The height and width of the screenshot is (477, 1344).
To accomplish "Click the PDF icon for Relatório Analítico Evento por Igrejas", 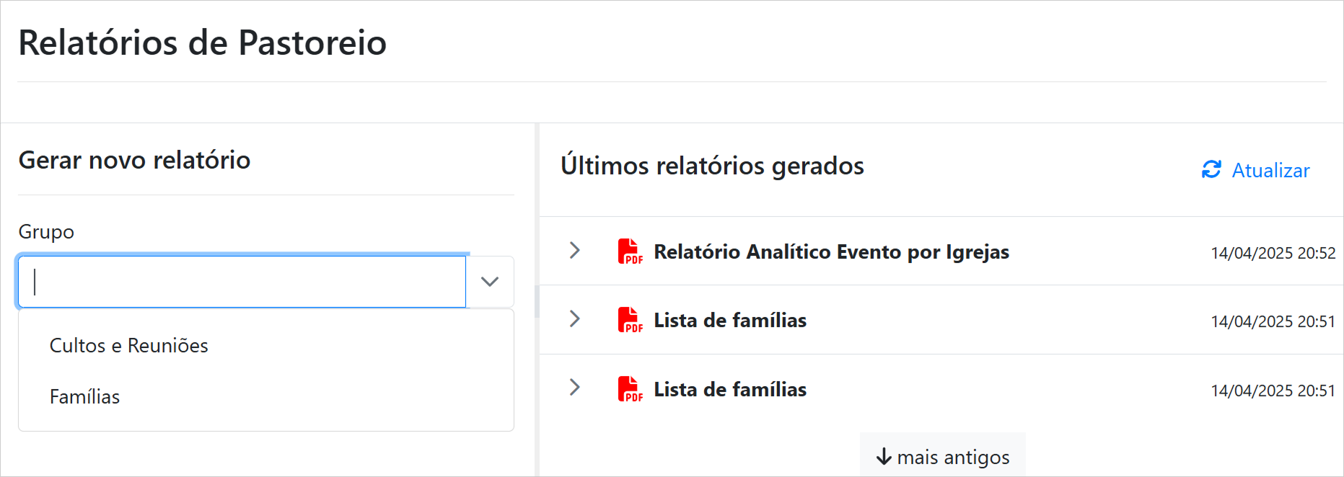I will click(x=630, y=251).
